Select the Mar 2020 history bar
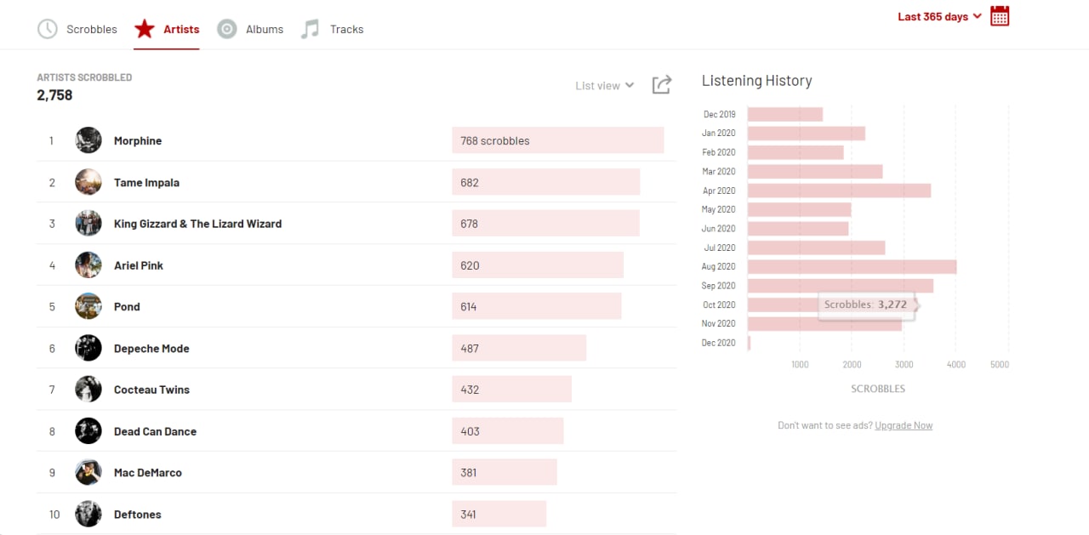The image size is (1089, 535). (815, 172)
